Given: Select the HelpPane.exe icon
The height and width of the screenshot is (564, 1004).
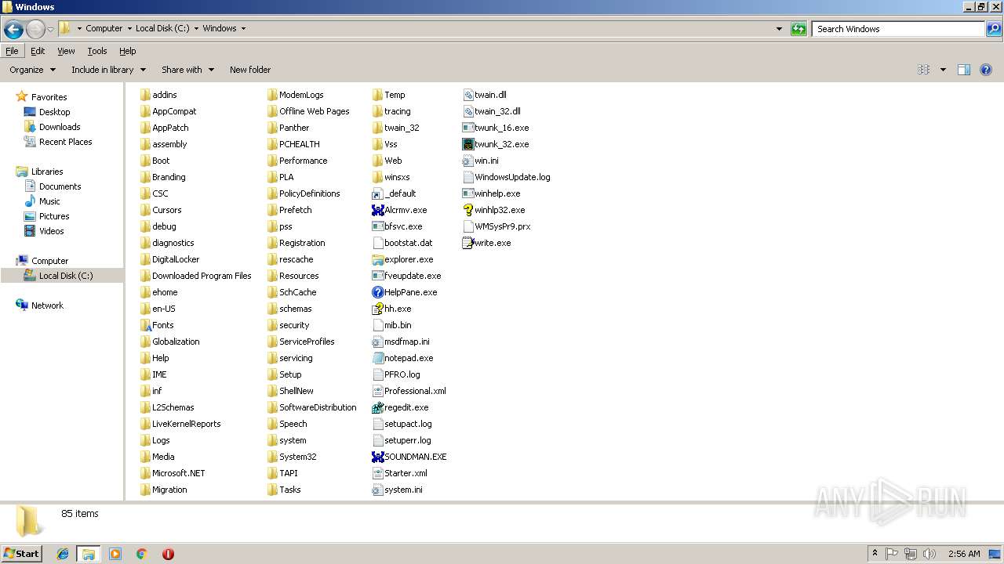Looking at the screenshot, I should [377, 292].
